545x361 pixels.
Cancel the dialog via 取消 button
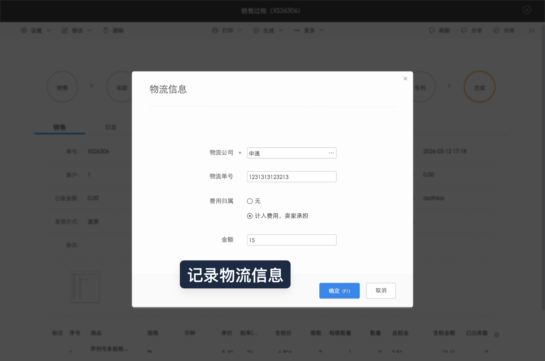coord(381,291)
